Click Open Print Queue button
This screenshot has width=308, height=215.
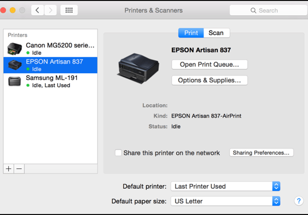pos(210,65)
